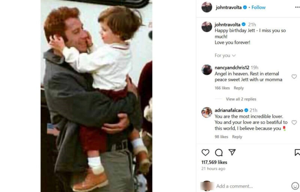The height and width of the screenshot is (192, 300).
Task: Open comments with speech bubble icon
Action: click(219, 152)
